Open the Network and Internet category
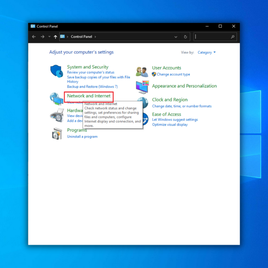 tap(89, 96)
